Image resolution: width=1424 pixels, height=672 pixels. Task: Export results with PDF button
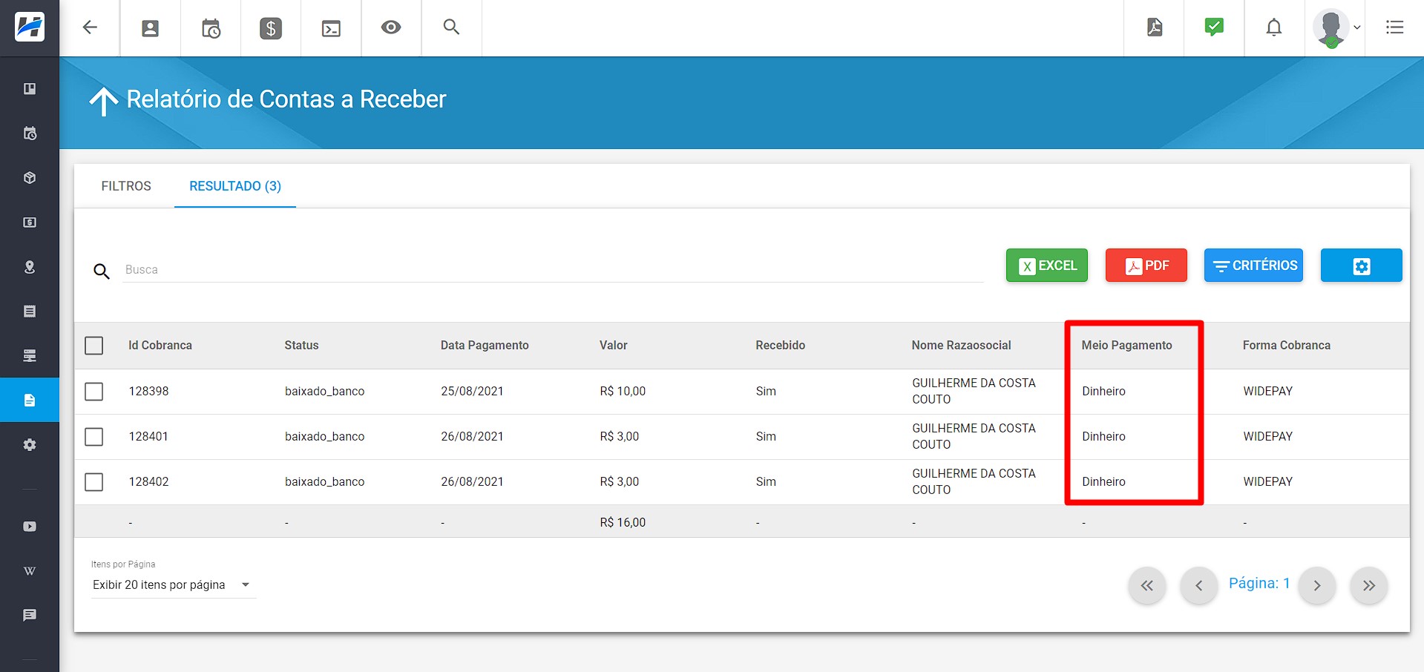[1146, 266]
